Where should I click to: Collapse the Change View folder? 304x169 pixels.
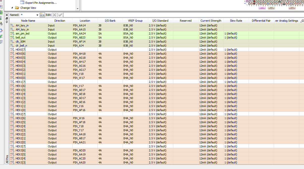click(x=12, y=8)
